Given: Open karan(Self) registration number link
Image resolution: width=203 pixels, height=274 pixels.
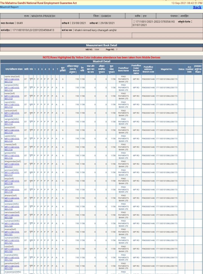Looking at the screenshot, I should 12,97.
